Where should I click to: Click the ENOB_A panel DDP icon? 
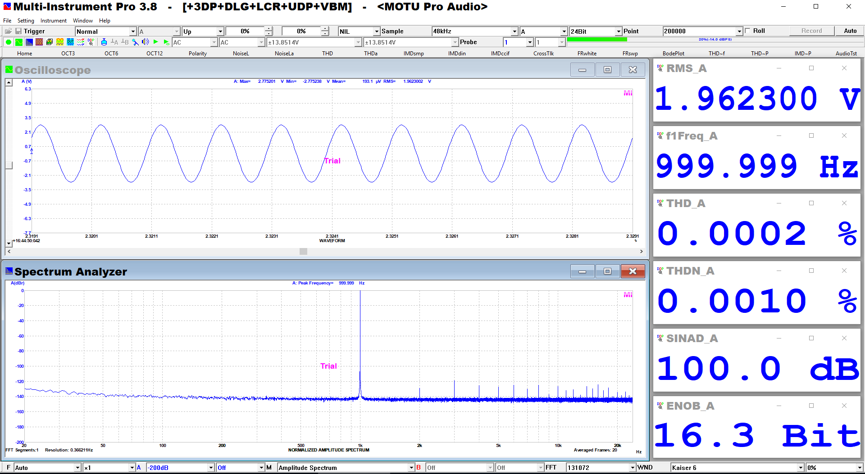[x=660, y=406]
